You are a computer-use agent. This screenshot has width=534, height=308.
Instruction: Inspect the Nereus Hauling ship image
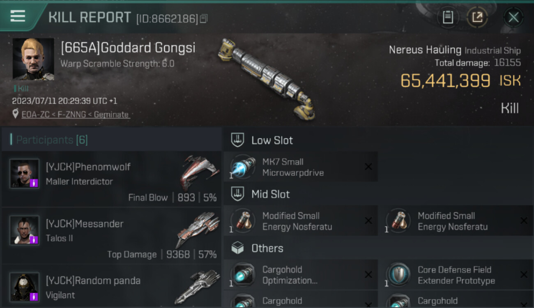(267, 79)
